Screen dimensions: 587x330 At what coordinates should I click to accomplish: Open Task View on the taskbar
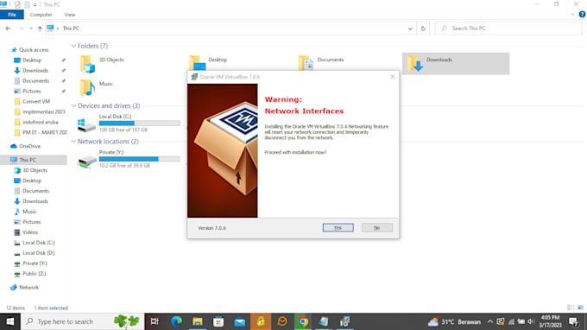click(155, 321)
